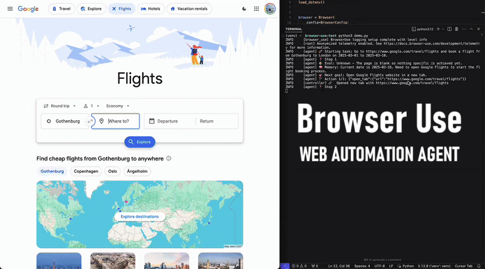Open terminal more actions ellipsis
The image size is (485, 269).
coord(464,29)
